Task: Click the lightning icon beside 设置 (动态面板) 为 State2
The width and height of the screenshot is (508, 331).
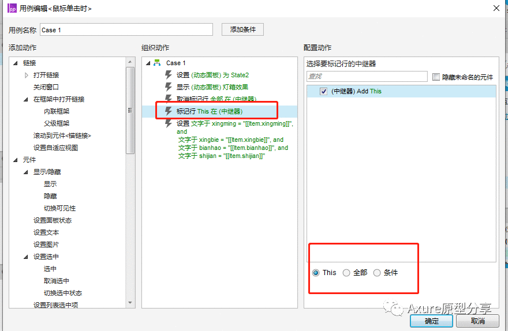Action: [x=168, y=75]
